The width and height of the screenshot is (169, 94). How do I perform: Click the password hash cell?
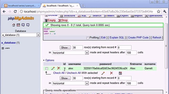click(105, 68)
